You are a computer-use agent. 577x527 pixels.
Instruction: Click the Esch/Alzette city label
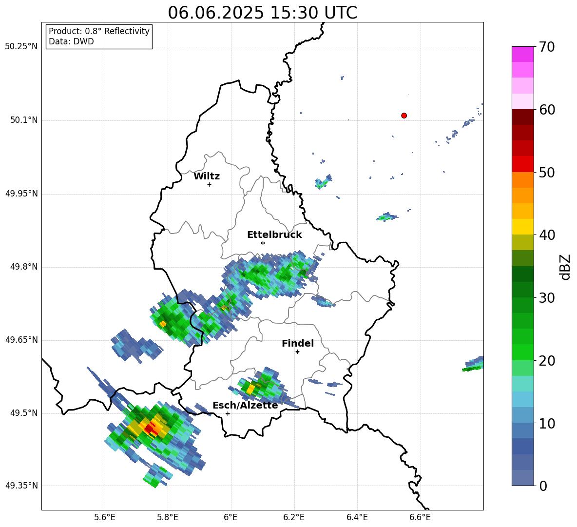[x=246, y=406]
